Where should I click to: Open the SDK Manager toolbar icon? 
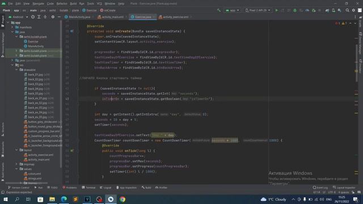tap(339, 10)
